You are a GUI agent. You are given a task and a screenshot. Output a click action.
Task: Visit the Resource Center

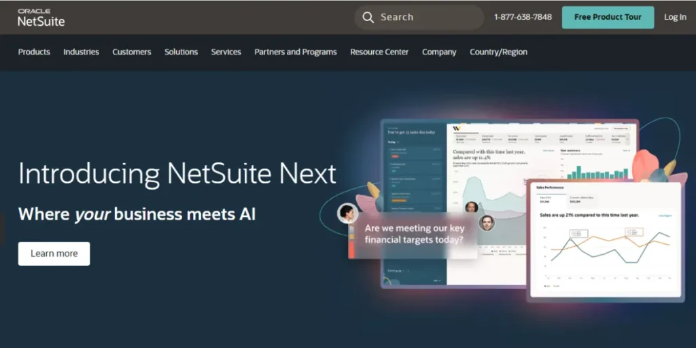[379, 52]
